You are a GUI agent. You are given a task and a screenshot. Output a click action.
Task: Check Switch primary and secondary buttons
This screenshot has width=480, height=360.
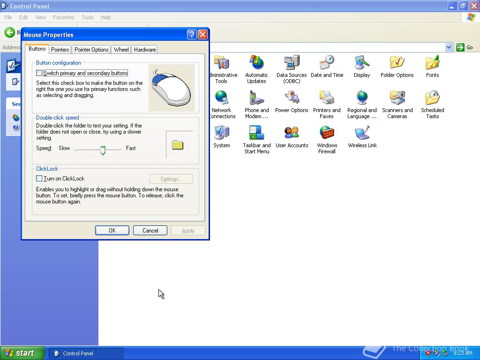click(x=39, y=73)
